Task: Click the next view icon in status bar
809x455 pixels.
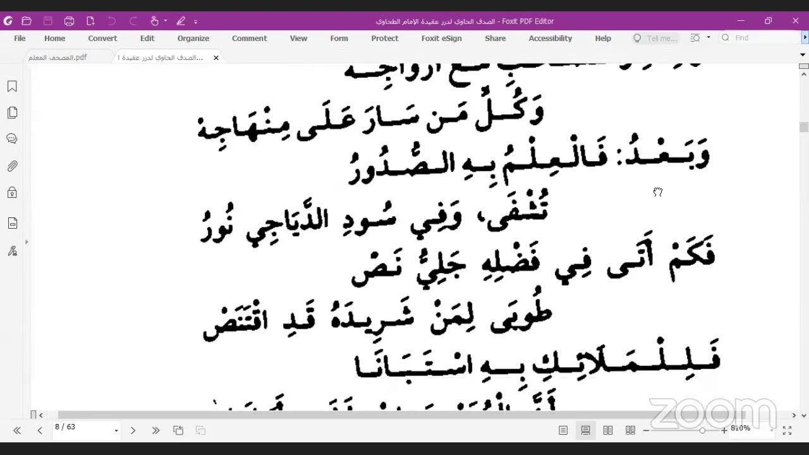Action: (201, 430)
